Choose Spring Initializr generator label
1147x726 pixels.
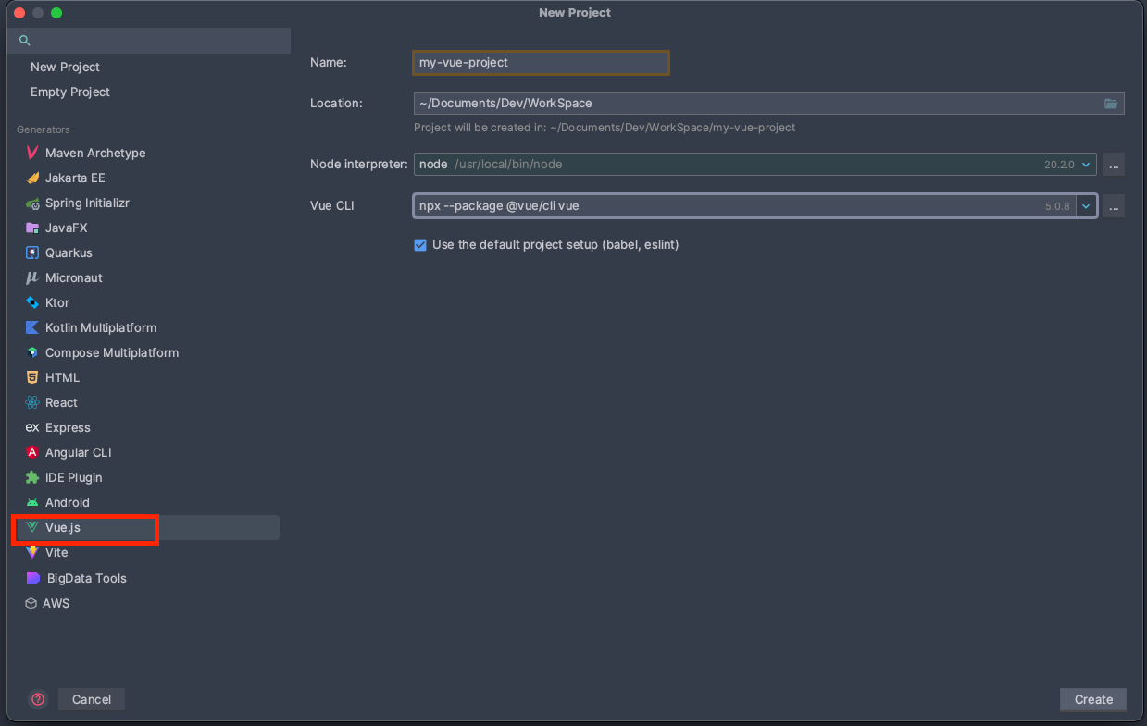pyautogui.click(x=87, y=203)
